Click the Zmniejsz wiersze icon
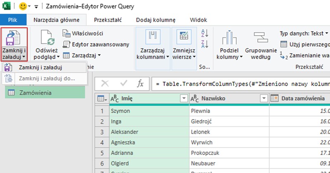This screenshot has width=330, height=173. pyautogui.click(x=184, y=37)
